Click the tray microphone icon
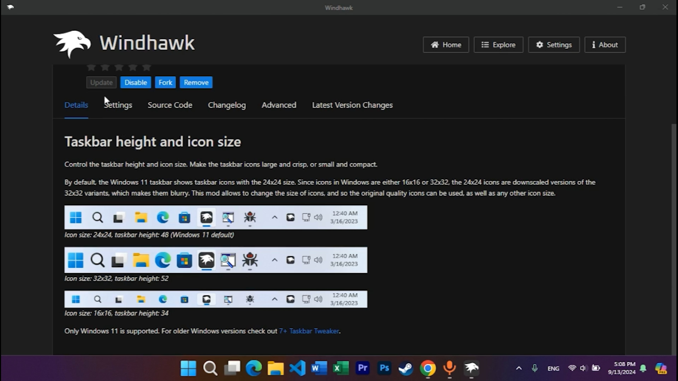This screenshot has height=381, width=678. pos(535,368)
